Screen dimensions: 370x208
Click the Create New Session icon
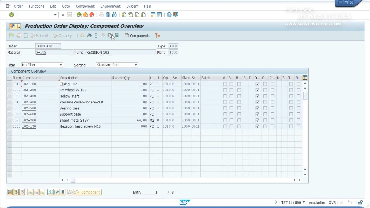click(x=153, y=15)
